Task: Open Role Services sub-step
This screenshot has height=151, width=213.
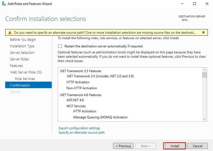Action: pyautogui.click(x=25, y=79)
